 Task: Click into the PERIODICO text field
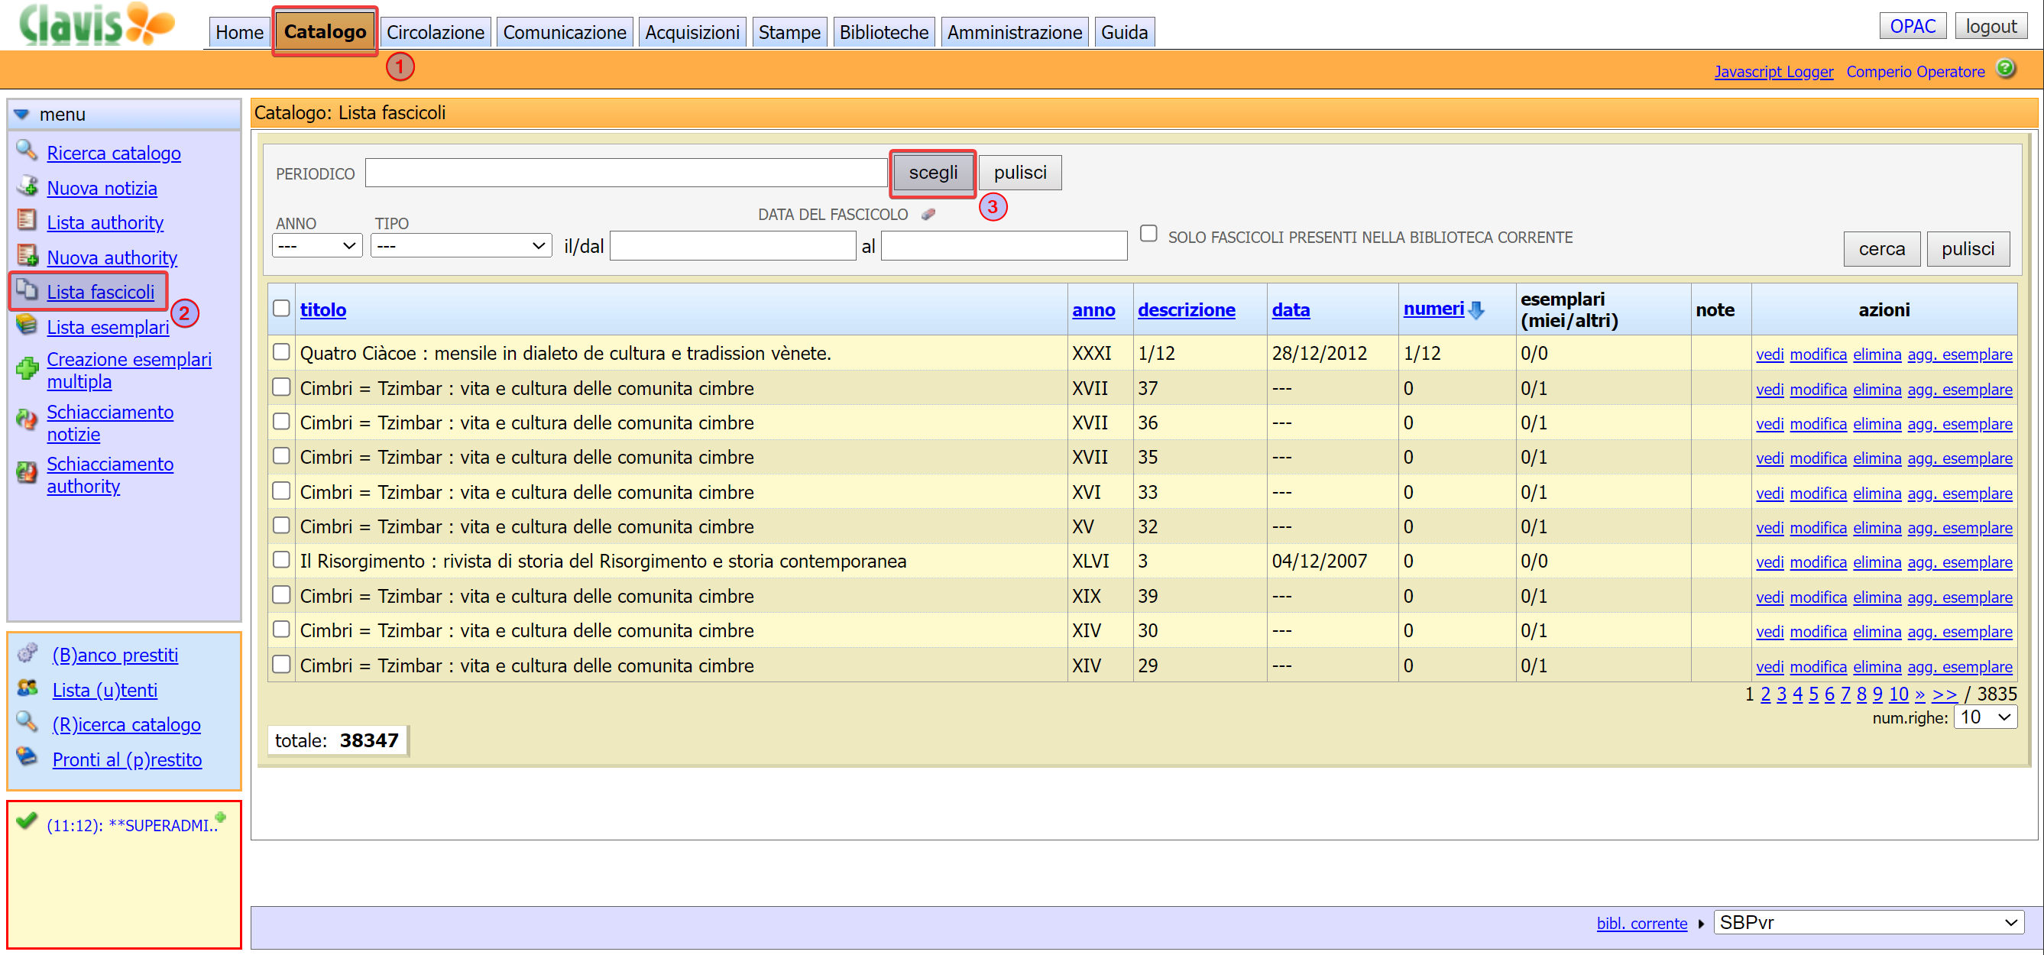[x=625, y=173]
